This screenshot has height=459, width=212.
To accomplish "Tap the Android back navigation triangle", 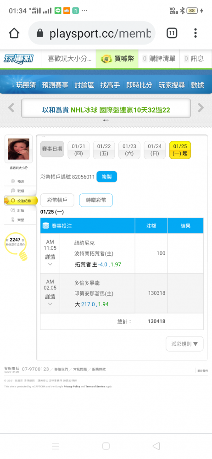I will 156,446.
